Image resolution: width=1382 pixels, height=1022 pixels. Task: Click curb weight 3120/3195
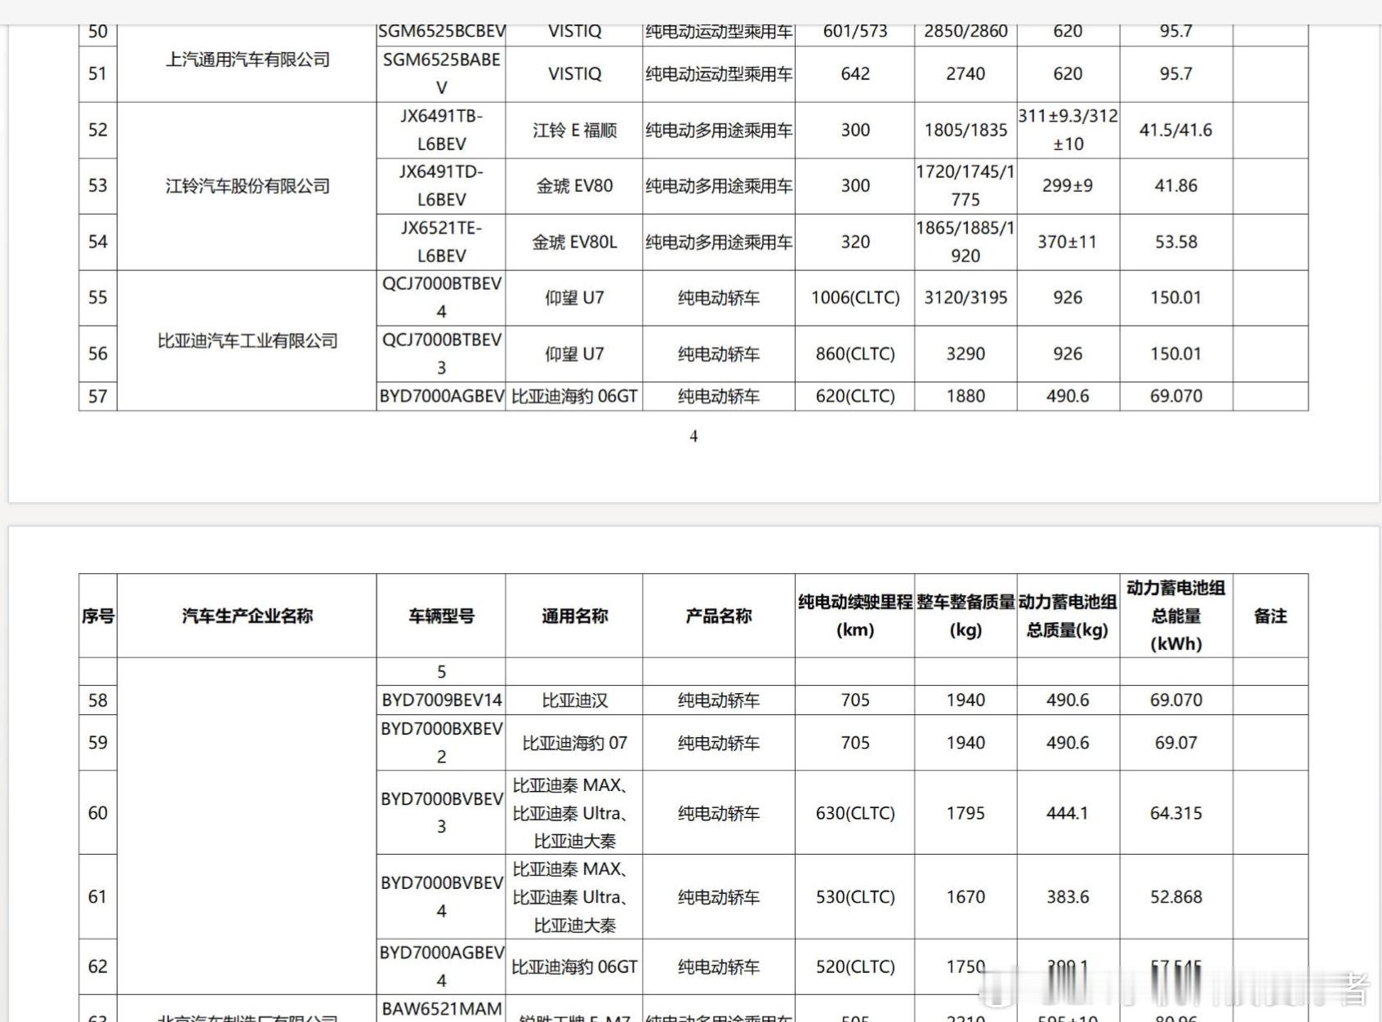coord(965,298)
